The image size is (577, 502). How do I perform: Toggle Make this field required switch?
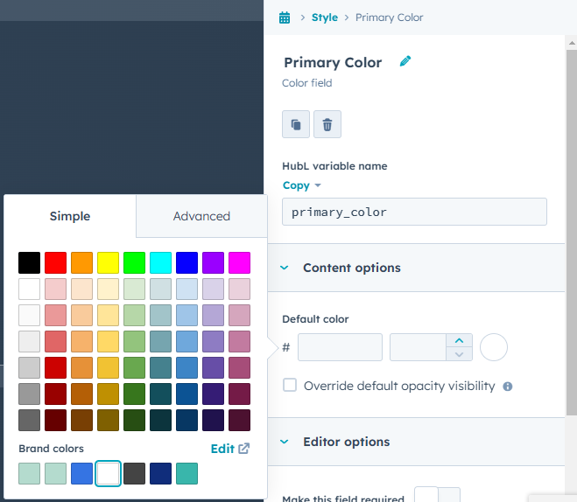[x=437, y=494]
